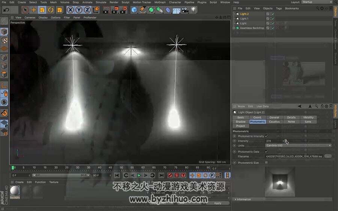Click the Coordinate System icon
This screenshot has height=211, width=338.
pyautogui.click(x=96, y=10)
